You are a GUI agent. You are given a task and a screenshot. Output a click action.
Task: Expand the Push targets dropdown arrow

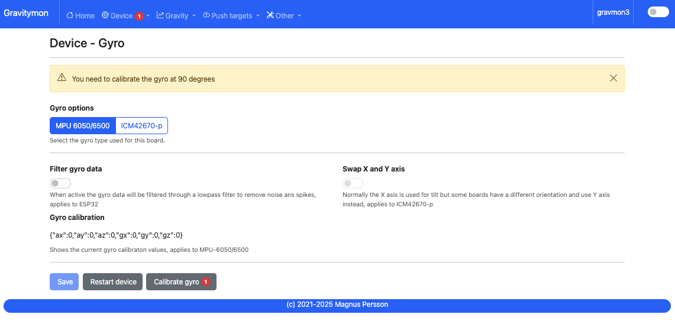(258, 16)
